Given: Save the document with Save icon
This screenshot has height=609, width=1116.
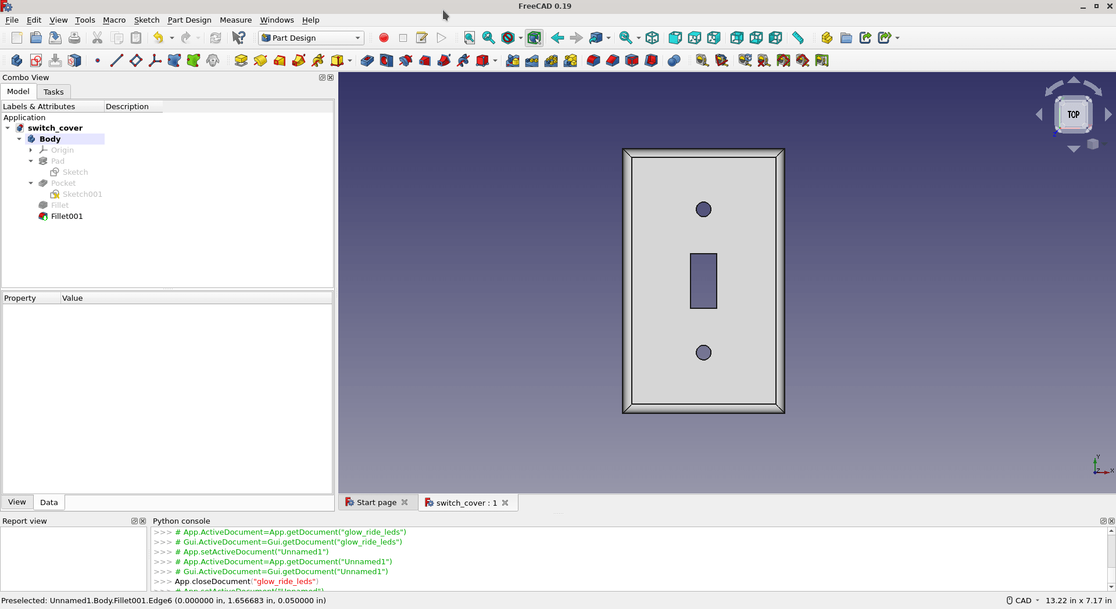Looking at the screenshot, I should pos(55,38).
